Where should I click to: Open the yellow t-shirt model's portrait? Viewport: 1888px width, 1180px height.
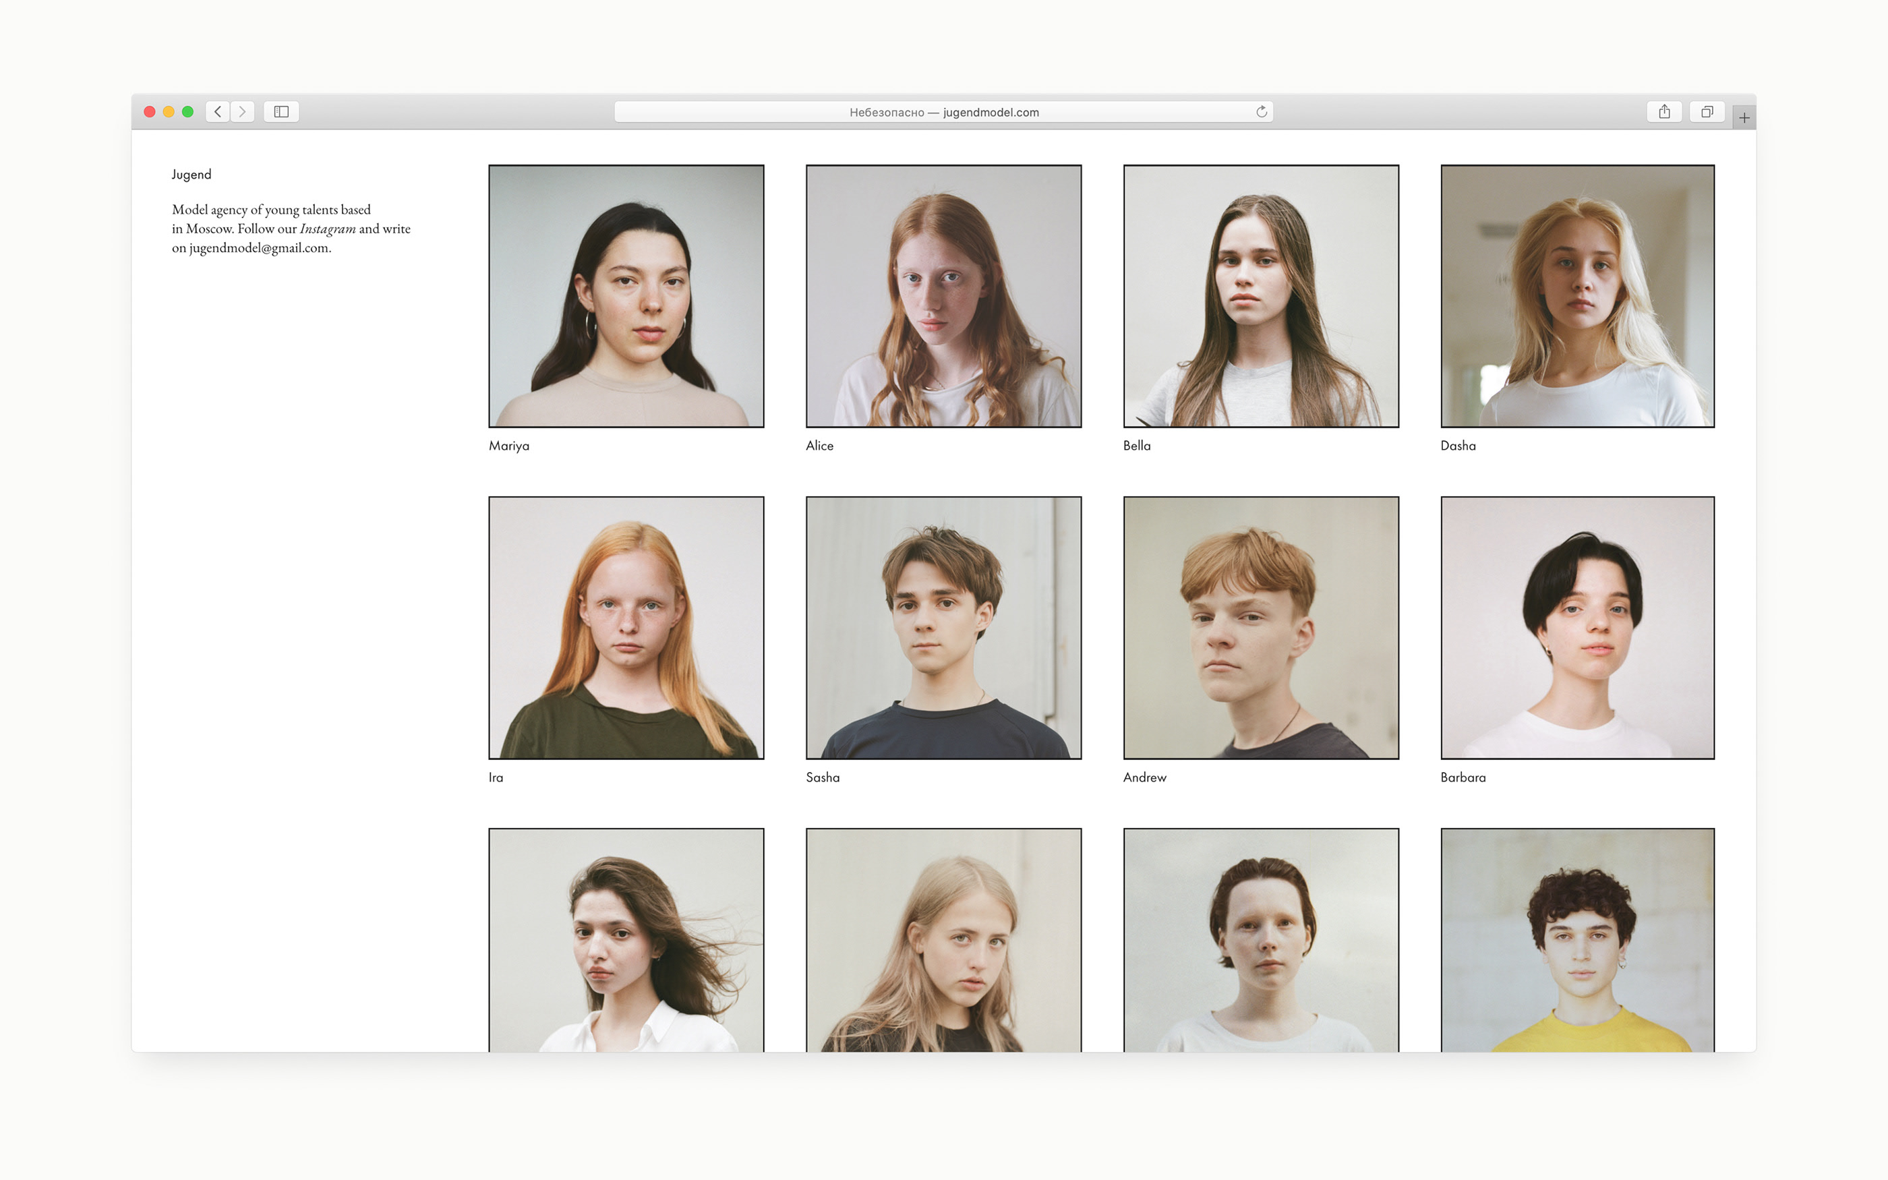tap(1576, 940)
